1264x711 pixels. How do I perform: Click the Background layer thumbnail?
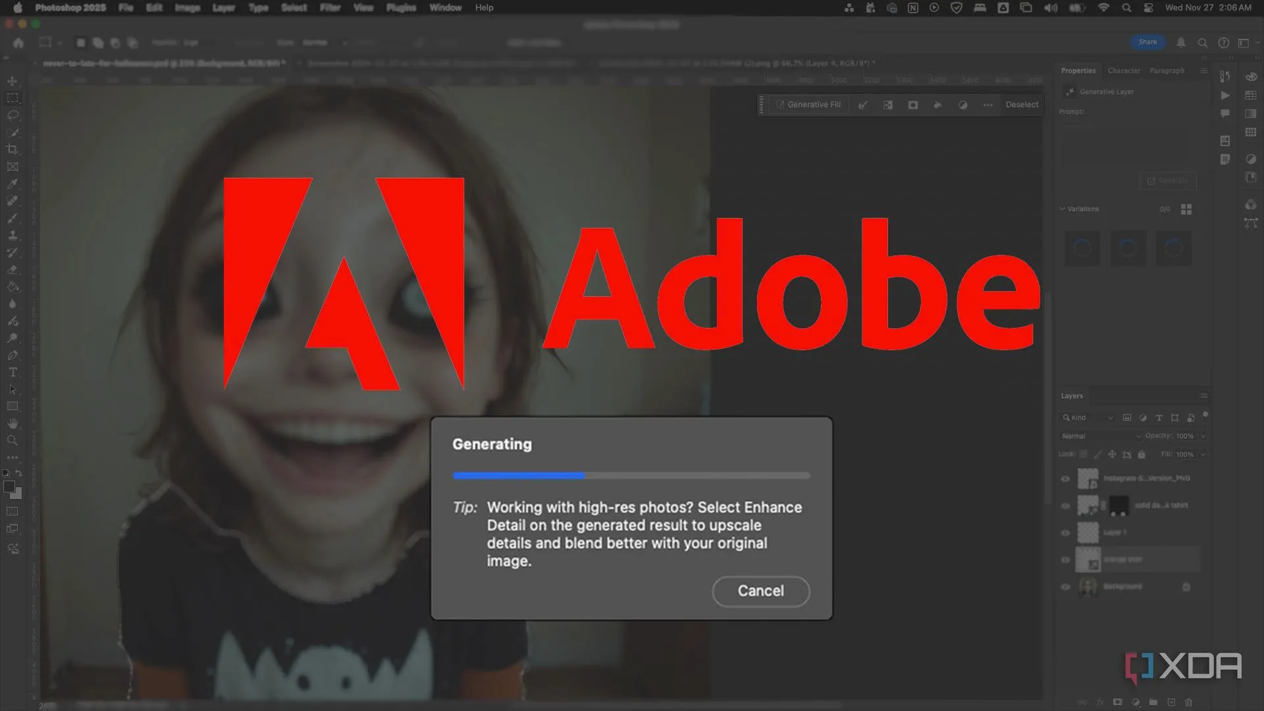tap(1088, 587)
